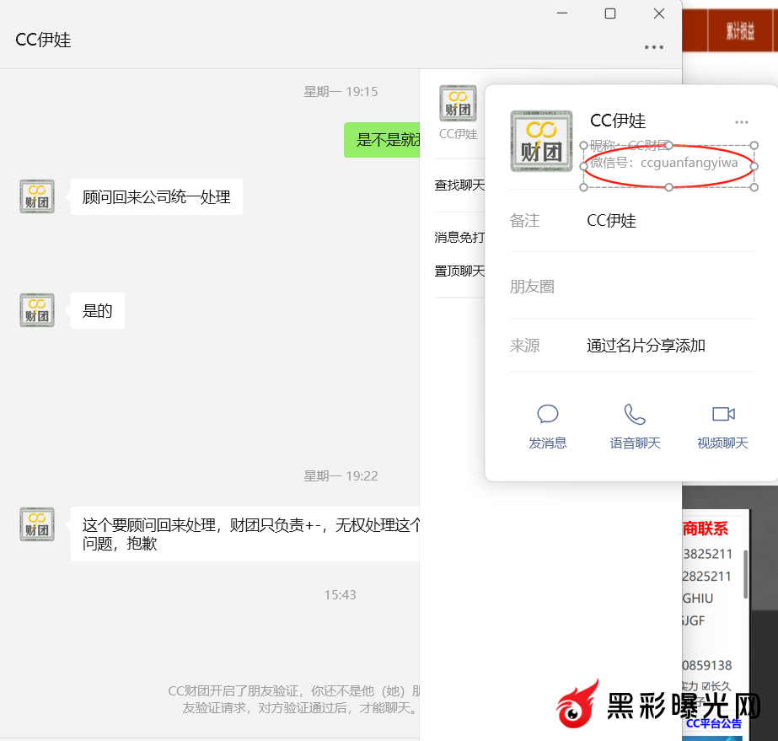Edit the 备注 remark field CC伊娃

pos(612,221)
